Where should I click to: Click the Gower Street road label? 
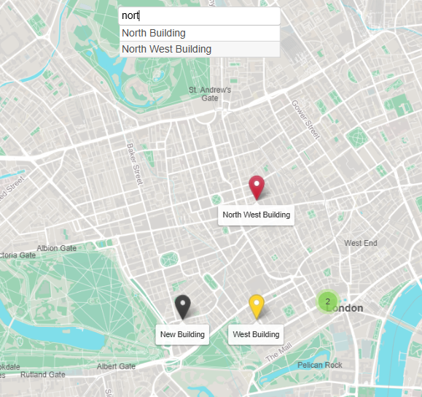click(306, 120)
